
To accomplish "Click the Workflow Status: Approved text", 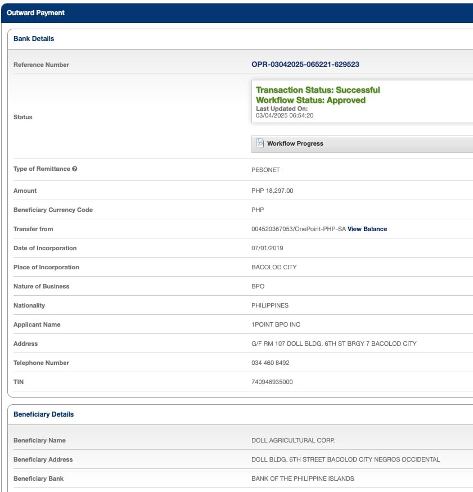I will point(310,100).
